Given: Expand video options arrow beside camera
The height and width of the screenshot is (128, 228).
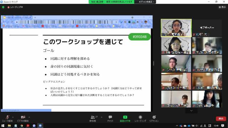Looking at the screenshot, I should pos(29,117).
